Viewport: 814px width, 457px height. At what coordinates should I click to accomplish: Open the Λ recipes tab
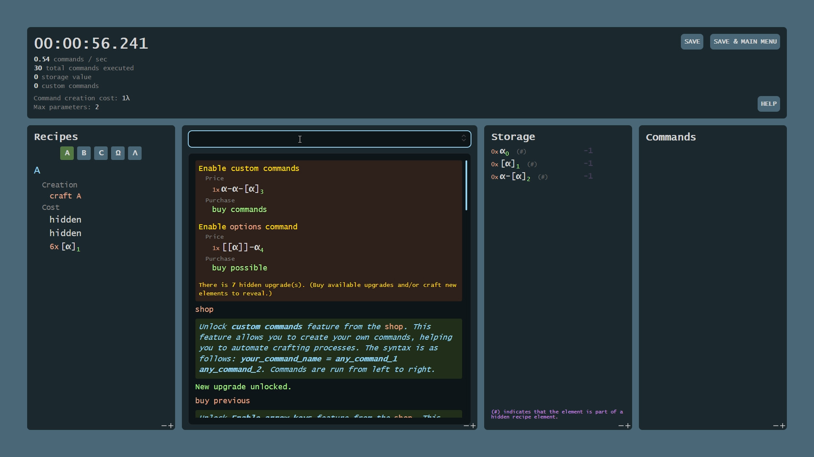pos(135,153)
